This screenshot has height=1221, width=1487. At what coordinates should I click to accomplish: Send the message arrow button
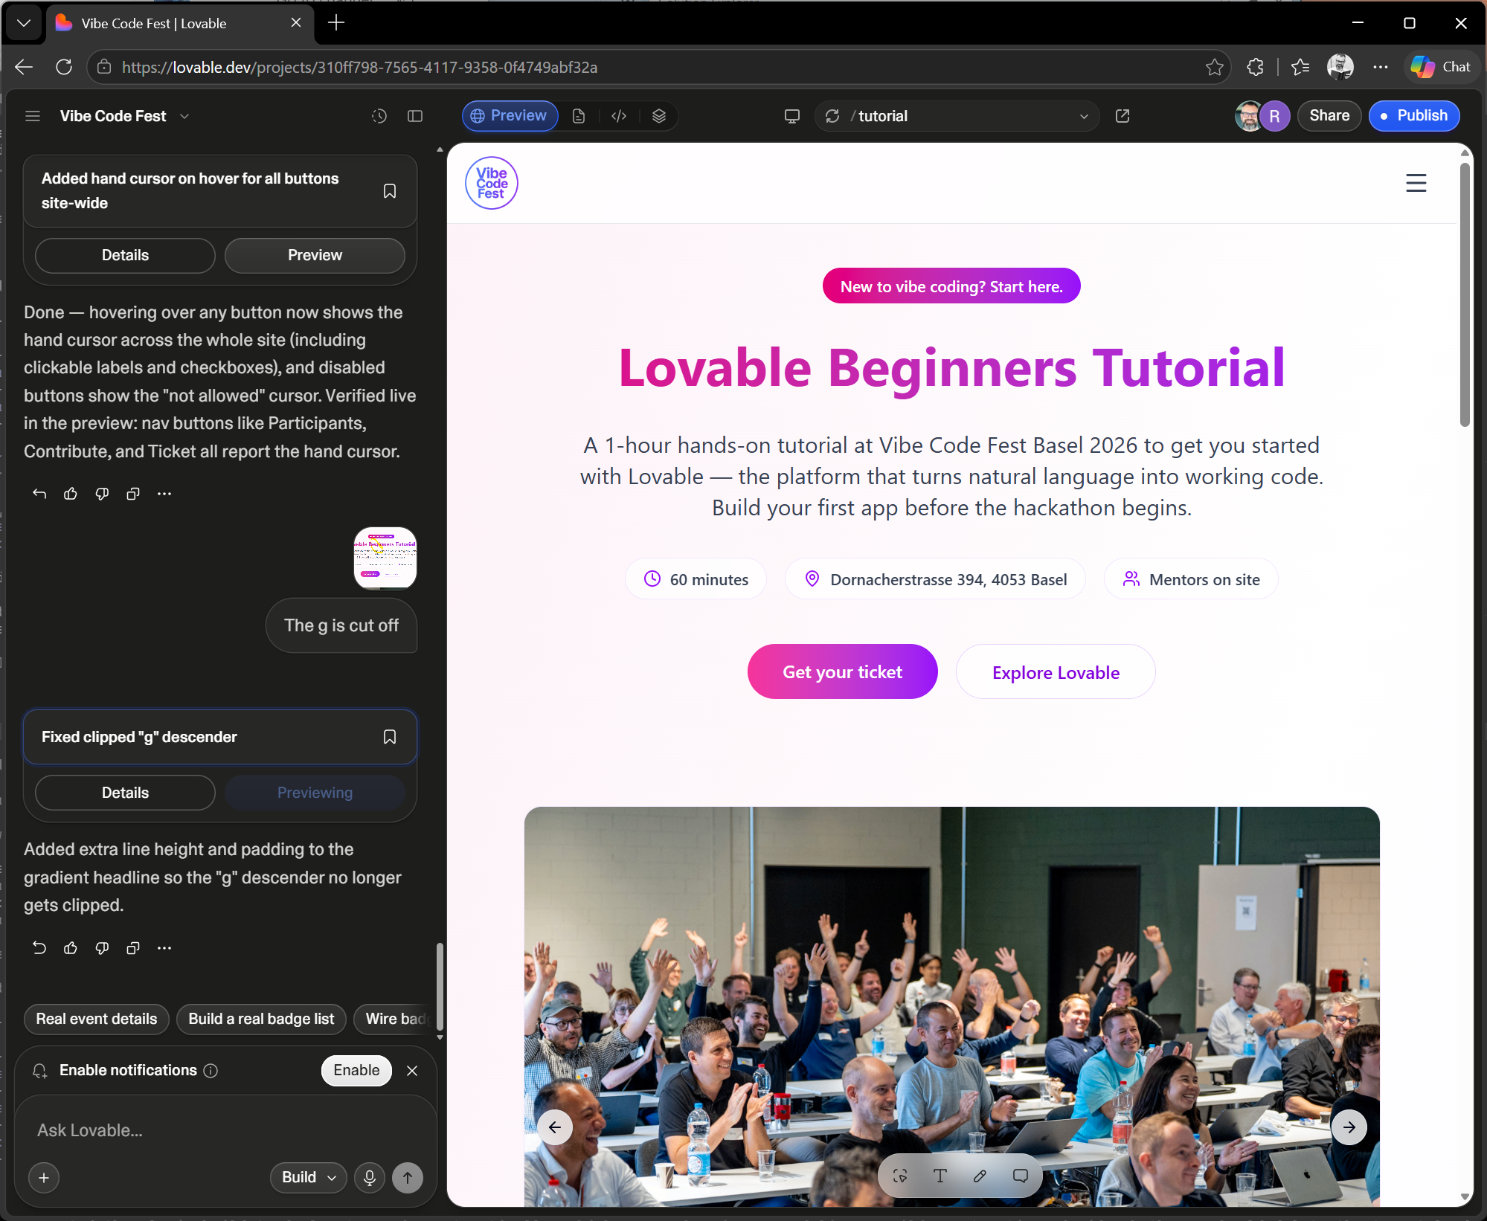(408, 1178)
